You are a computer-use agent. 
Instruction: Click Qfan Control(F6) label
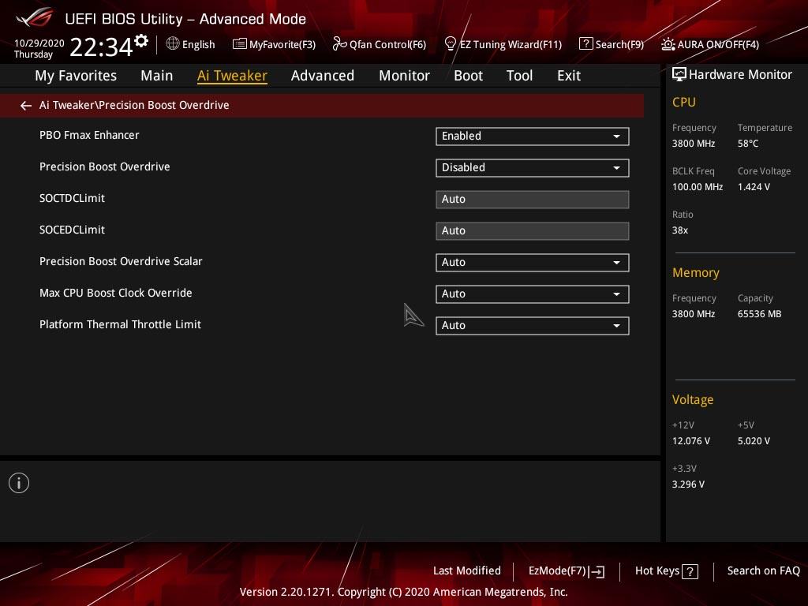click(388, 44)
